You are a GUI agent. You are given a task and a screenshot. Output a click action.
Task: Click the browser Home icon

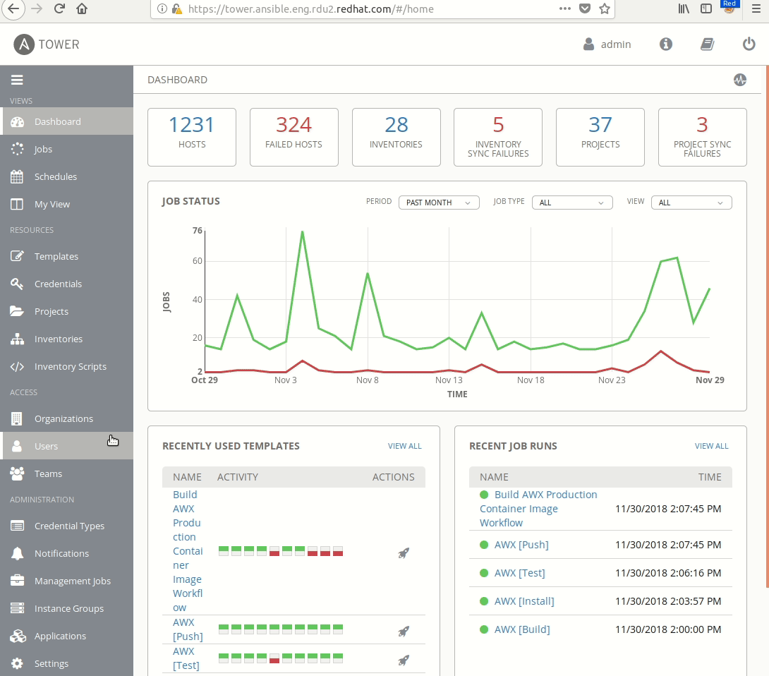pyautogui.click(x=82, y=9)
